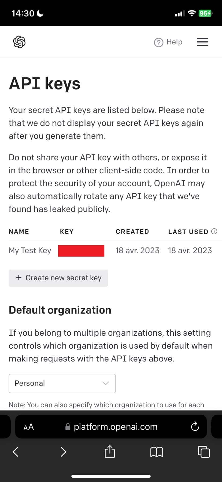This screenshot has height=482, width=222.
Task: Go forward with Safari forward arrow
Action: click(x=63, y=452)
